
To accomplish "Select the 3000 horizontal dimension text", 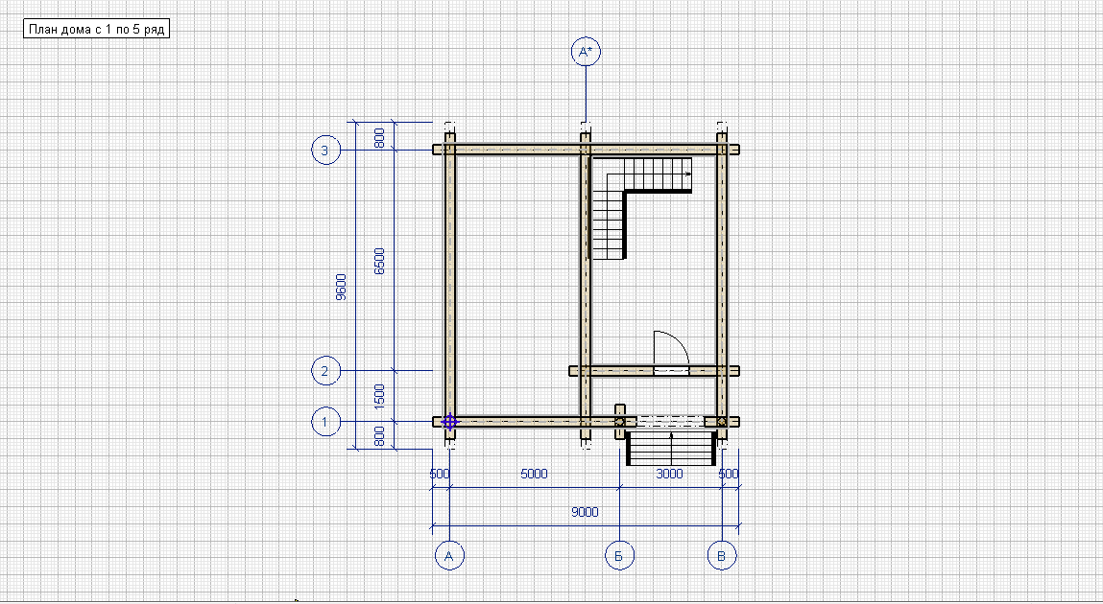I will point(669,474).
